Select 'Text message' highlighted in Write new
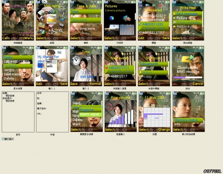The width and height of the screenshot is (223, 174). (x=187, y=14)
